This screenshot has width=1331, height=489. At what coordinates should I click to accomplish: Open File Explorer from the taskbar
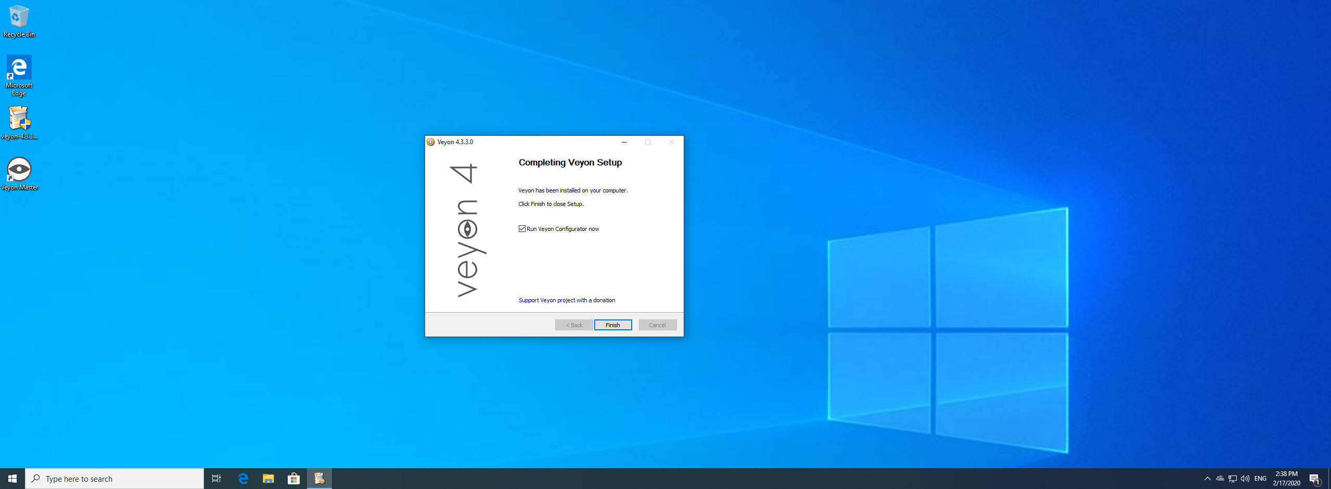[x=268, y=479]
